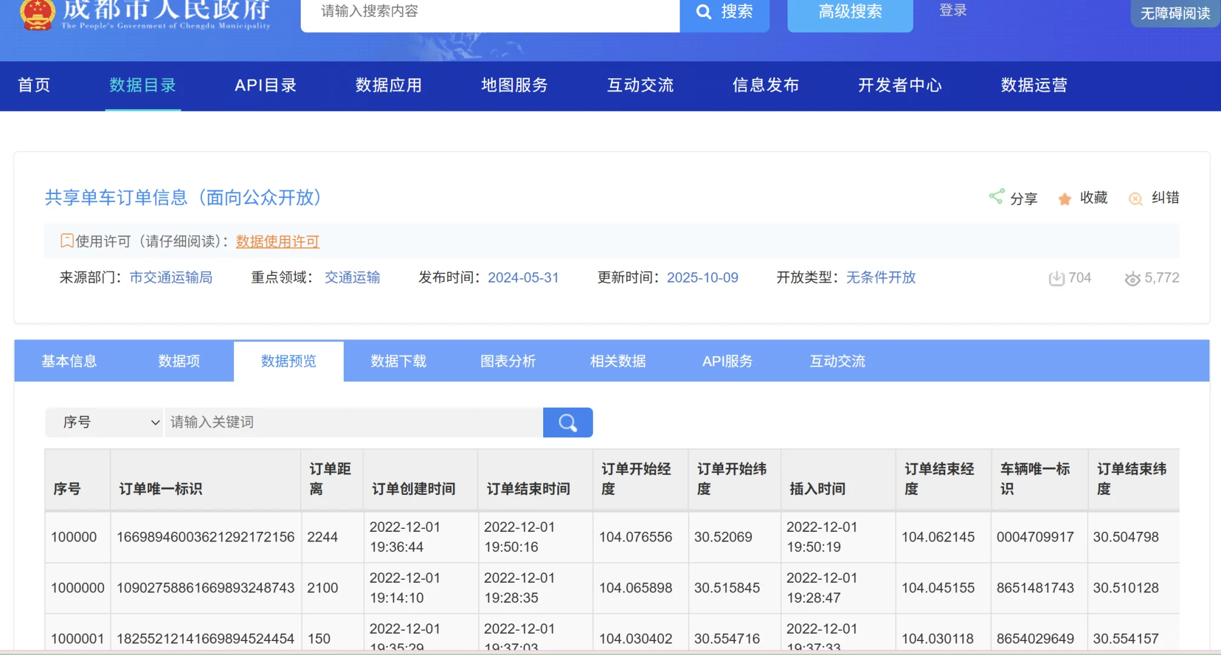Image resolution: width=1221 pixels, height=655 pixels.
Task: Click the 无障碍阅读 button
Action: click(1174, 13)
